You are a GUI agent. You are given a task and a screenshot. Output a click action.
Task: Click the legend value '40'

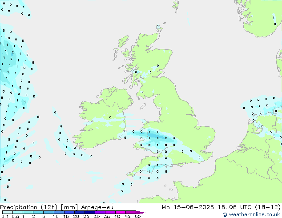117,216
